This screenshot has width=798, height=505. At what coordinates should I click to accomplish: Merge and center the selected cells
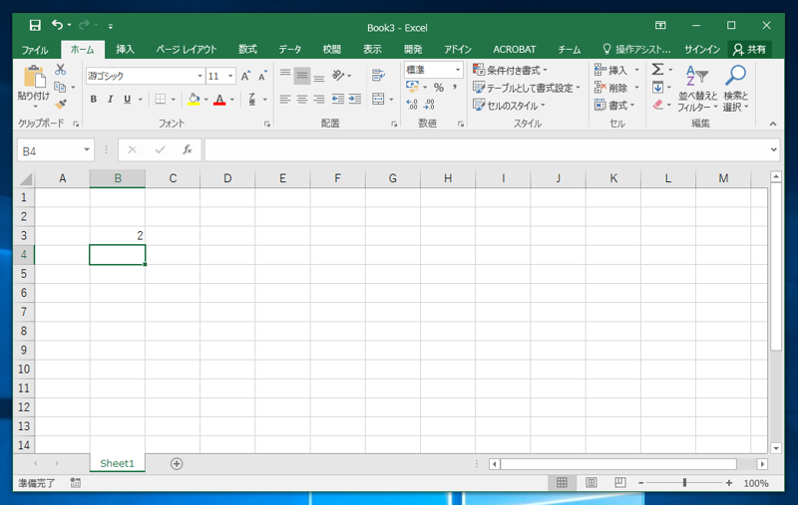pyautogui.click(x=378, y=99)
